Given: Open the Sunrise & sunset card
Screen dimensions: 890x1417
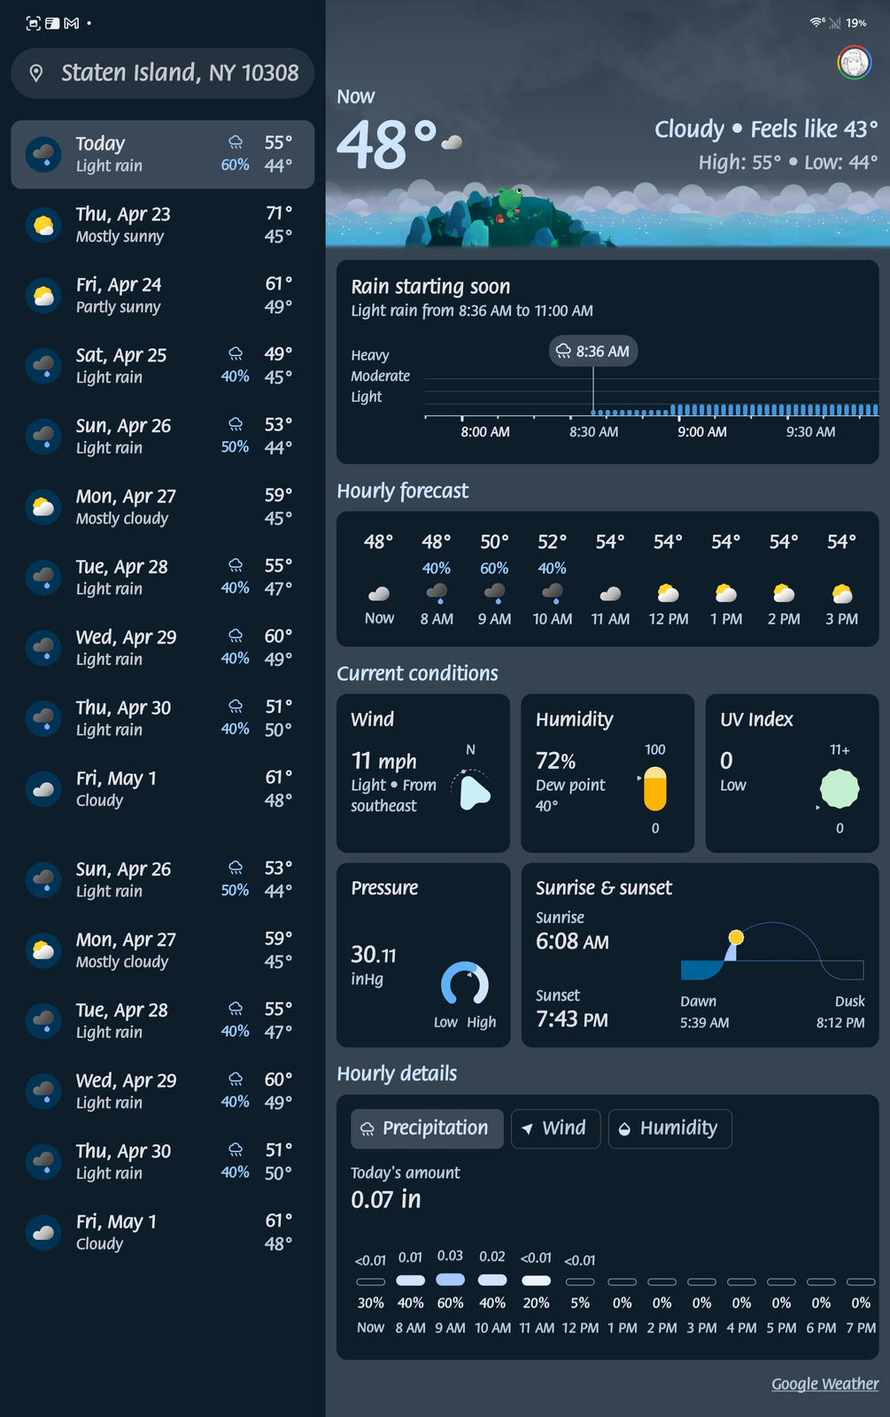Looking at the screenshot, I should [700, 956].
